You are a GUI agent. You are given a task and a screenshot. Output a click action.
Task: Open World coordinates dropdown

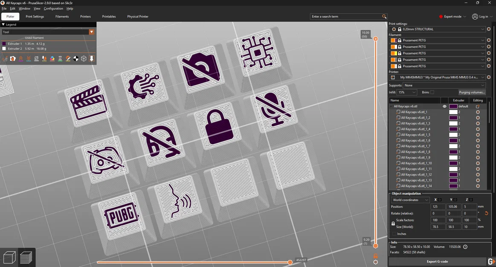point(410,200)
